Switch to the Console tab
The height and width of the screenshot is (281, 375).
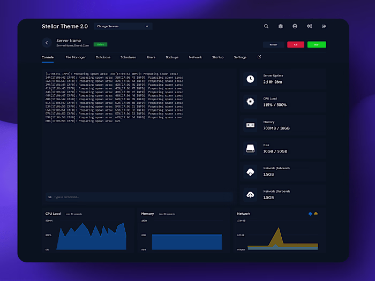tap(48, 57)
